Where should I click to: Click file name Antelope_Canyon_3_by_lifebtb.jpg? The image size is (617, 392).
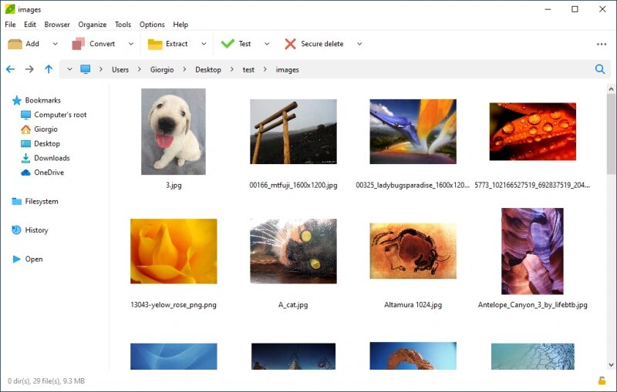[532, 305]
